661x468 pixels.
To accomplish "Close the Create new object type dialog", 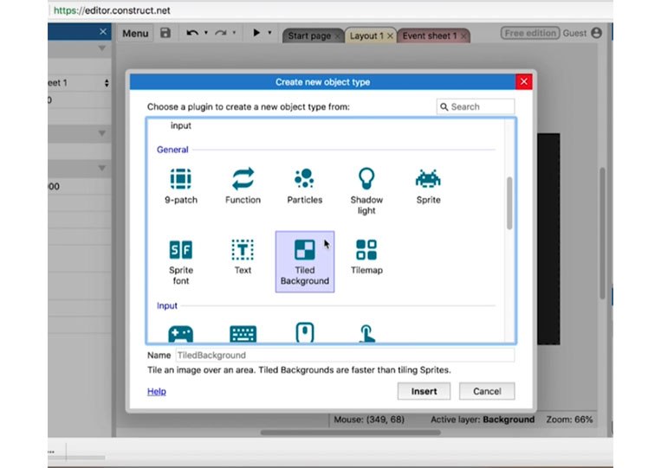I will point(524,81).
